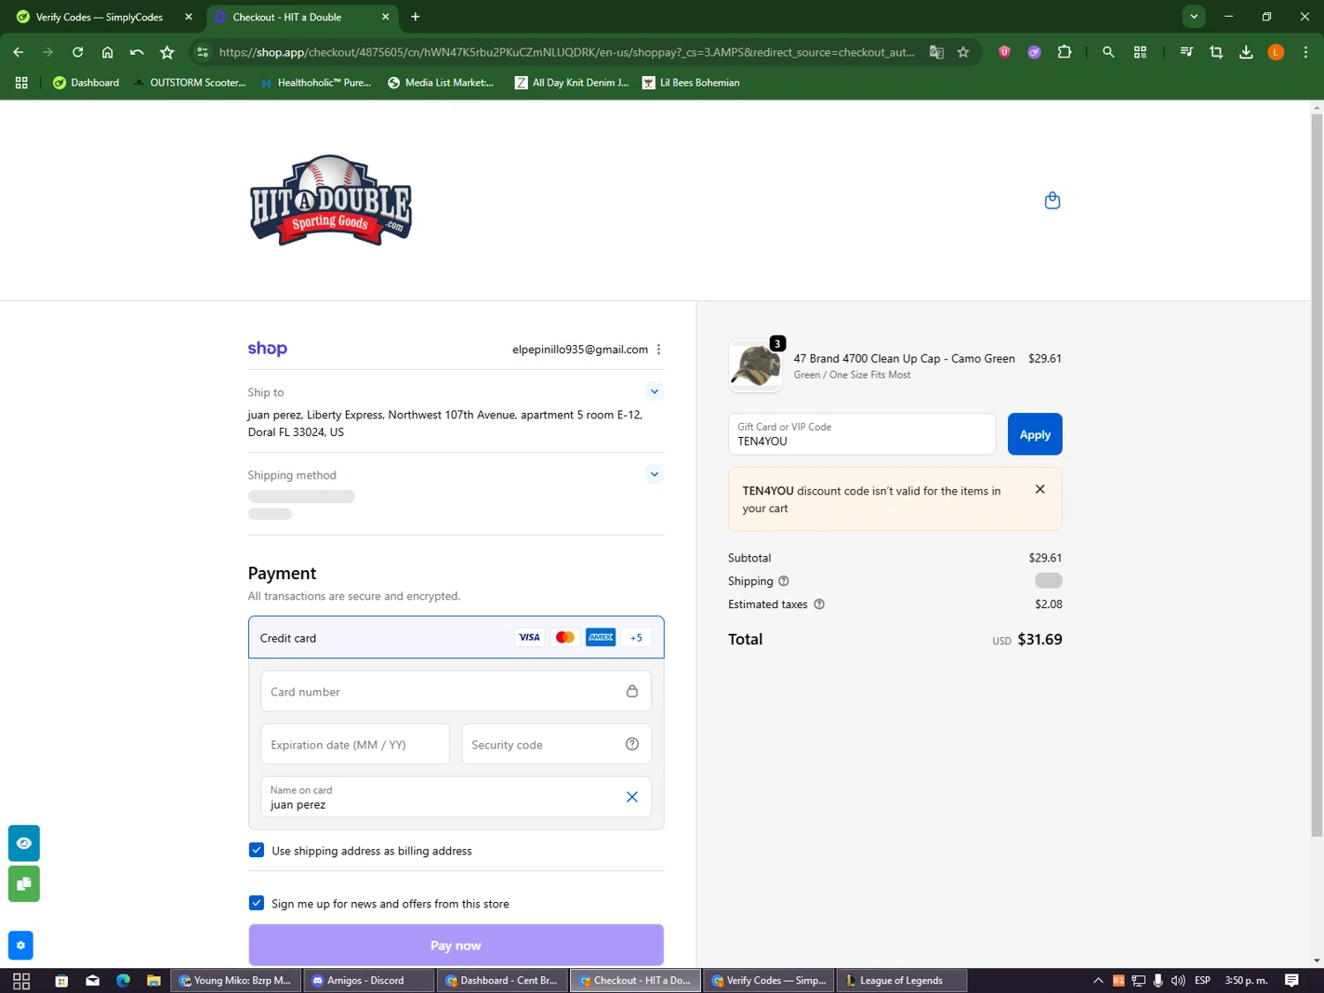Image resolution: width=1324 pixels, height=993 pixels.
Task: Expand the Ship to section
Action: tap(654, 391)
